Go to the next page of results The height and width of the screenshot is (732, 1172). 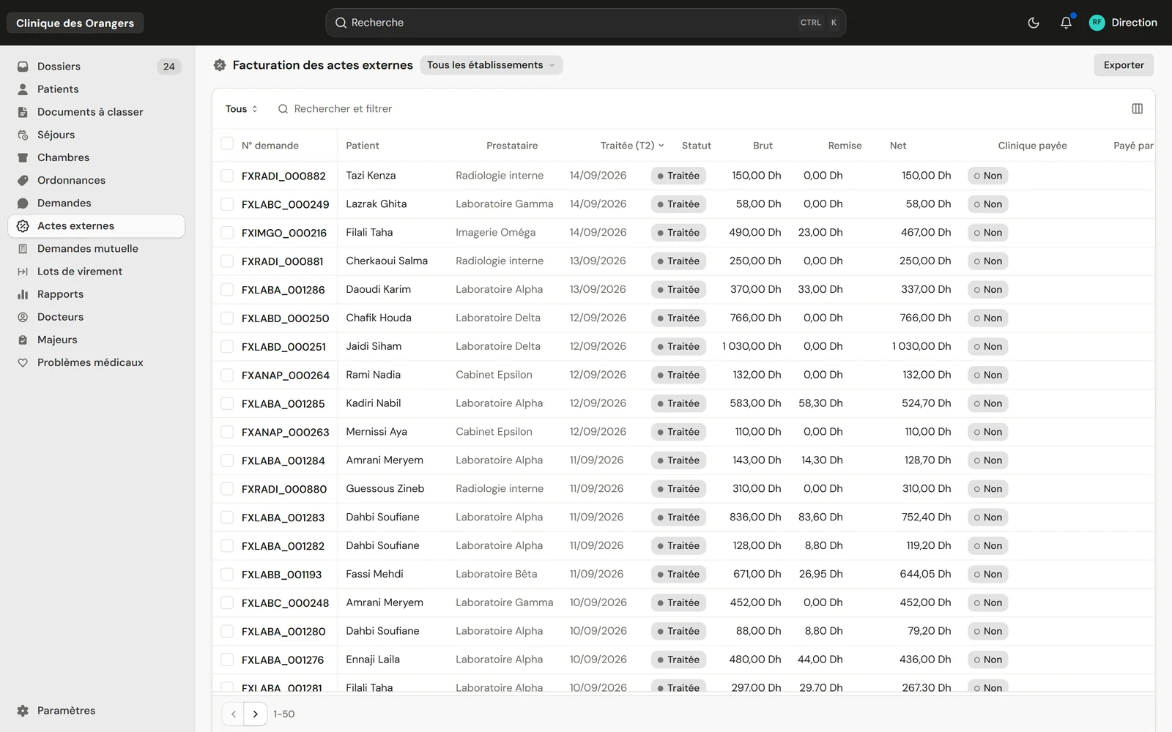click(x=255, y=714)
